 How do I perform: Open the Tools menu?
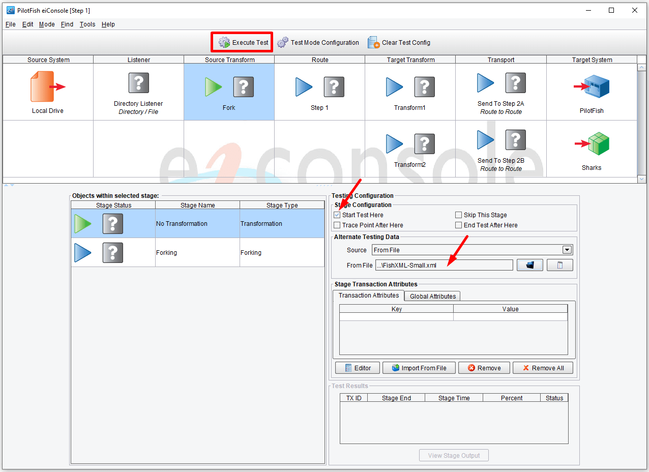pos(87,24)
